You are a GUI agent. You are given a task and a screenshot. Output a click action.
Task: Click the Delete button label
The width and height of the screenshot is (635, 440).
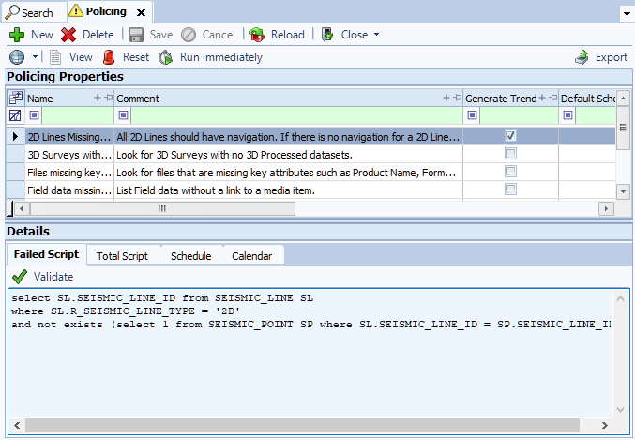[x=98, y=35]
